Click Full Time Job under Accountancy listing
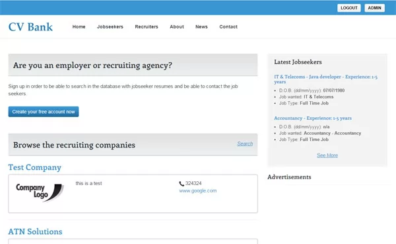 pos(314,140)
